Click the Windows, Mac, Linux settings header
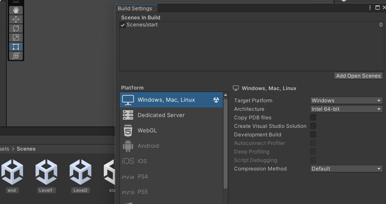The height and width of the screenshot is (204, 386). (269, 88)
